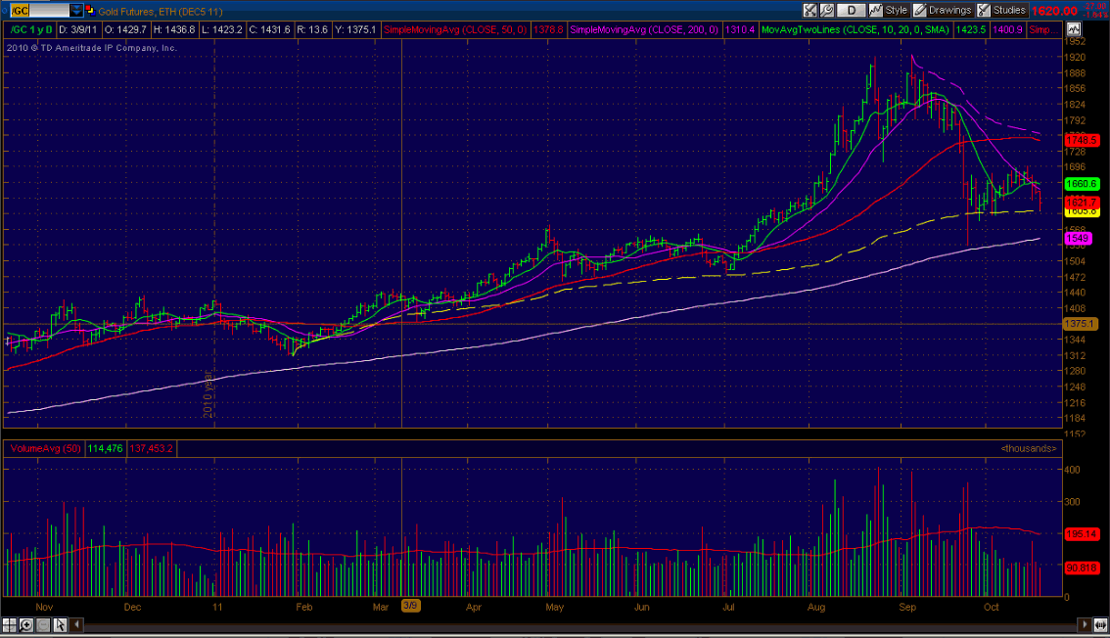
Task: Click the C: 1431.6 close value
Action: [270, 29]
